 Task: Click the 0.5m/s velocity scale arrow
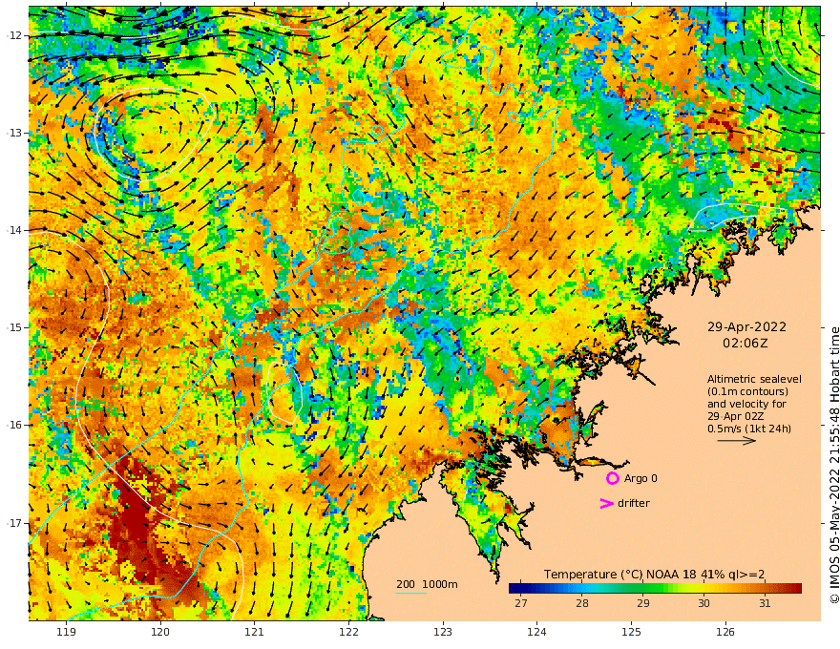(737, 441)
